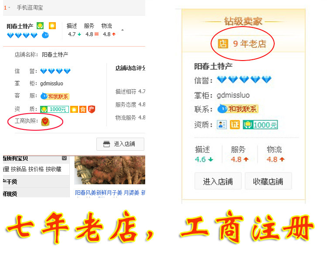Click the 进入店铺 button with shop icon
This screenshot has width=327, height=257.
click(x=120, y=144)
